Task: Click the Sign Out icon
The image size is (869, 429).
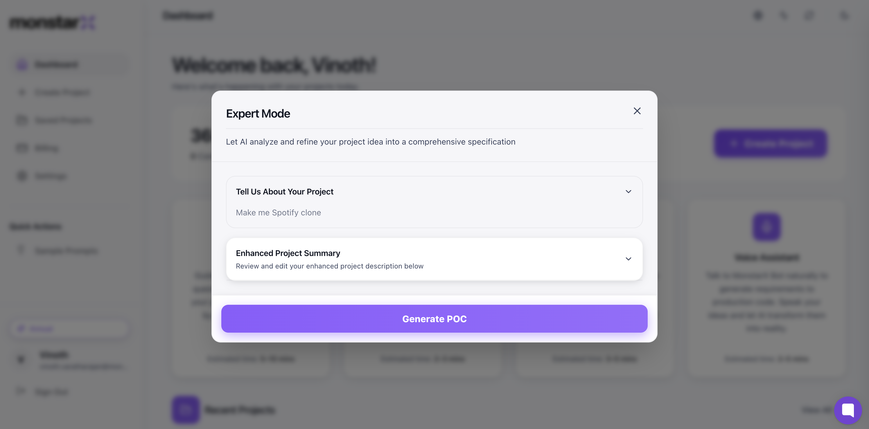Action: coord(21,392)
